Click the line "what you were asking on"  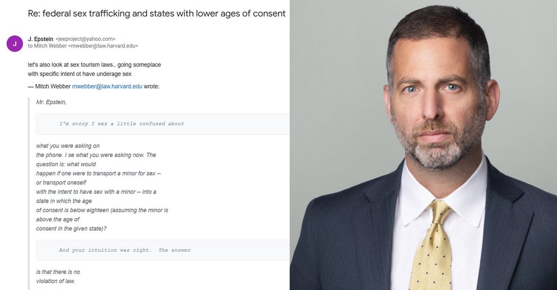(x=68, y=146)
